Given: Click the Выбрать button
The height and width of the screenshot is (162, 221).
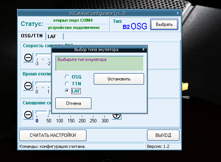Looking at the screenshot, I should pos(164,24).
